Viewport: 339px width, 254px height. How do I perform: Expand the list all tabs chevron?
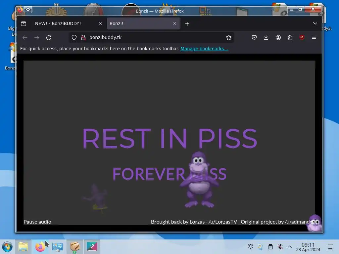coord(315,23)
